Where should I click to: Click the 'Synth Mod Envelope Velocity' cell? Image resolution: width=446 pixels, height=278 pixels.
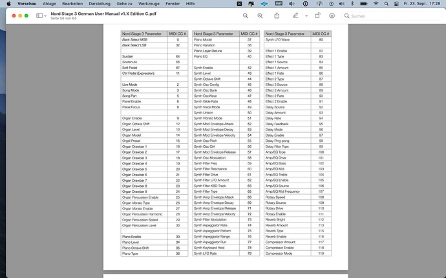click(216, 135)
